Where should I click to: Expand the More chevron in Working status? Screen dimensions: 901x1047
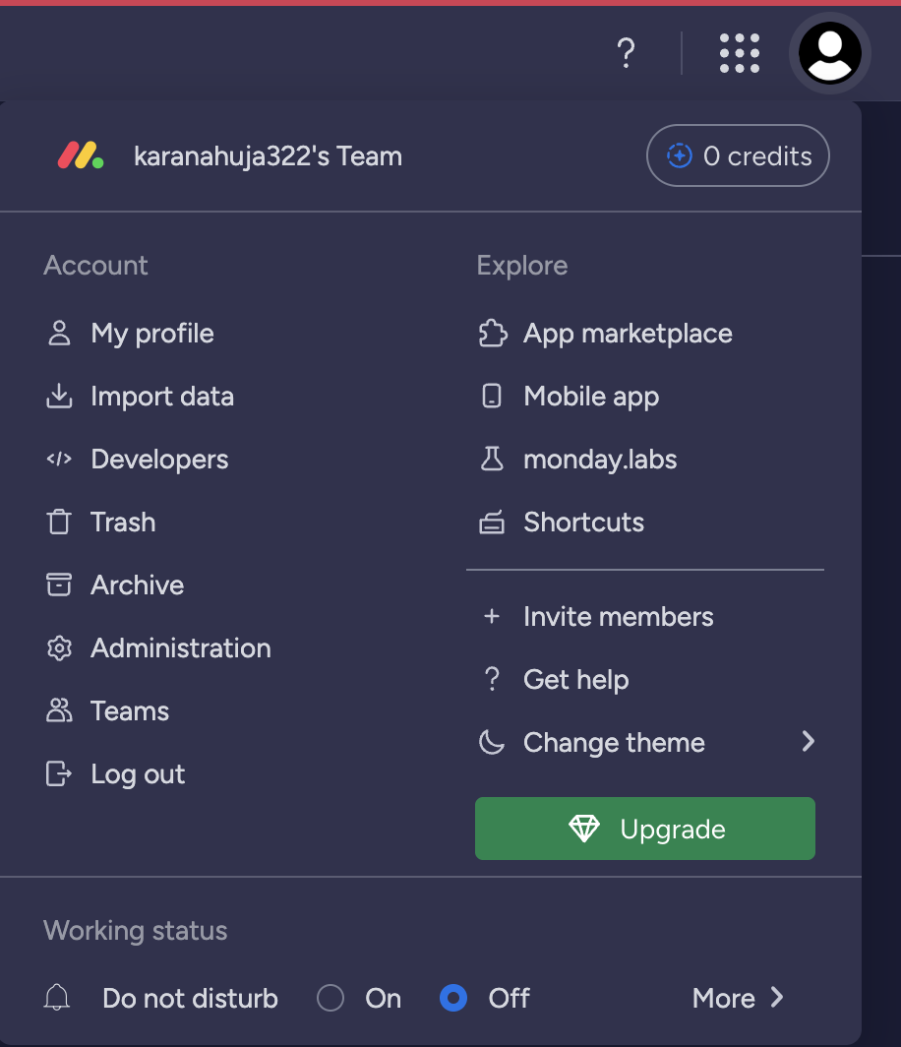tap(777, 998)
